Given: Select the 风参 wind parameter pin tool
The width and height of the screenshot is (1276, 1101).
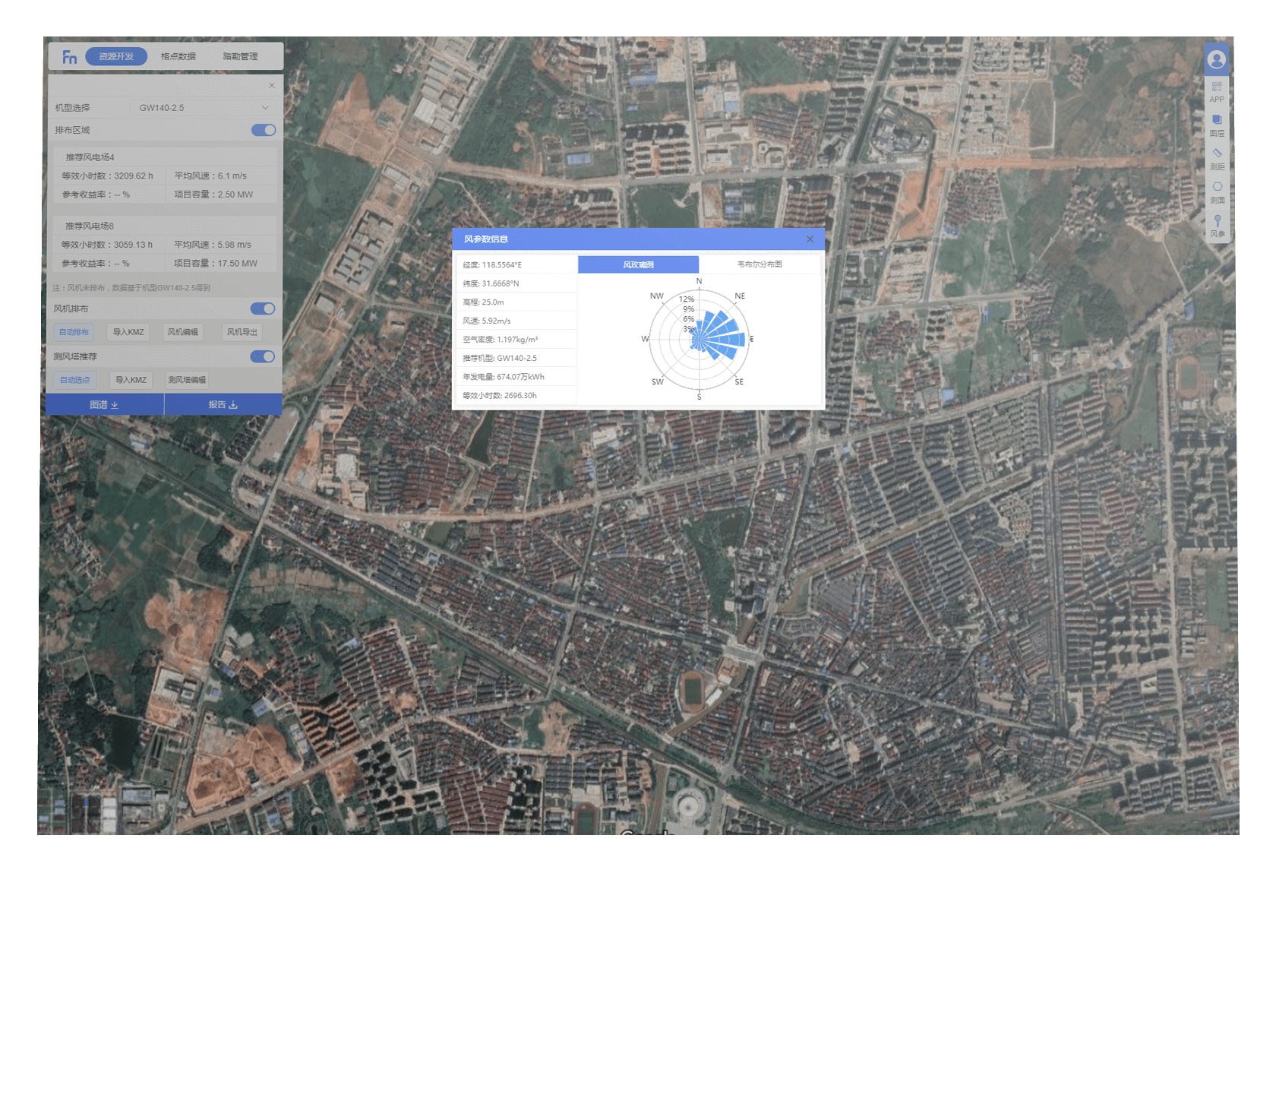Looking at the screenshot, I should (1217, 226).
